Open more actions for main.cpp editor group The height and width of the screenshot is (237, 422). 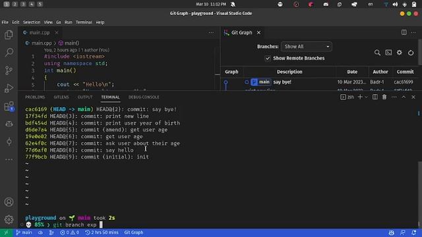tap(211, 32)
